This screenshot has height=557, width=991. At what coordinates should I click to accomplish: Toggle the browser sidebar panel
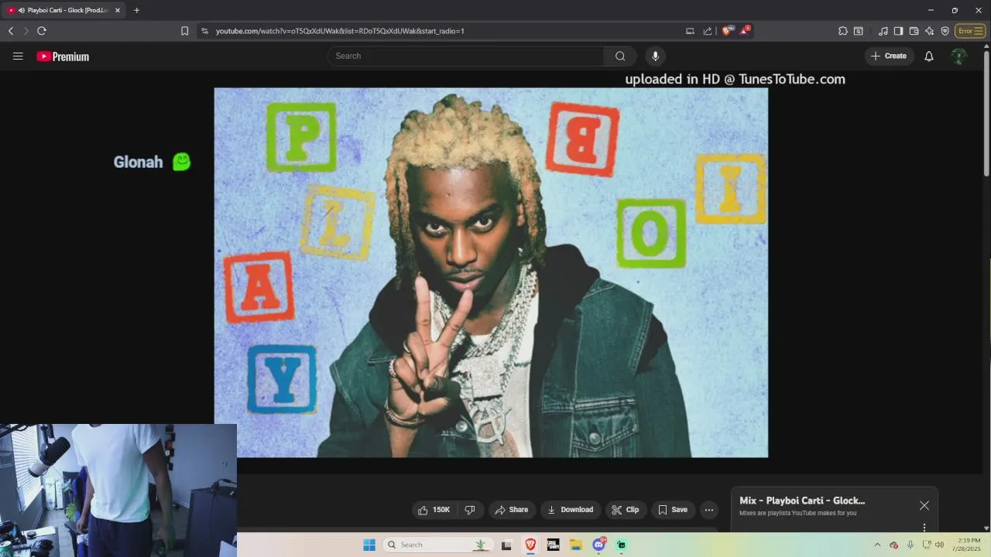[x=899, y=31]
